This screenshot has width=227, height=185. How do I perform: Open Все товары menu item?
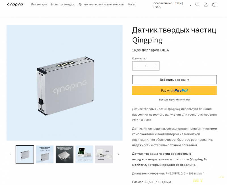[39, 5]
